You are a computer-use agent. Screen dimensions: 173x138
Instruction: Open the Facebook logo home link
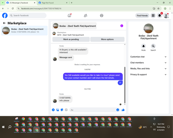[x=5, y=16]
